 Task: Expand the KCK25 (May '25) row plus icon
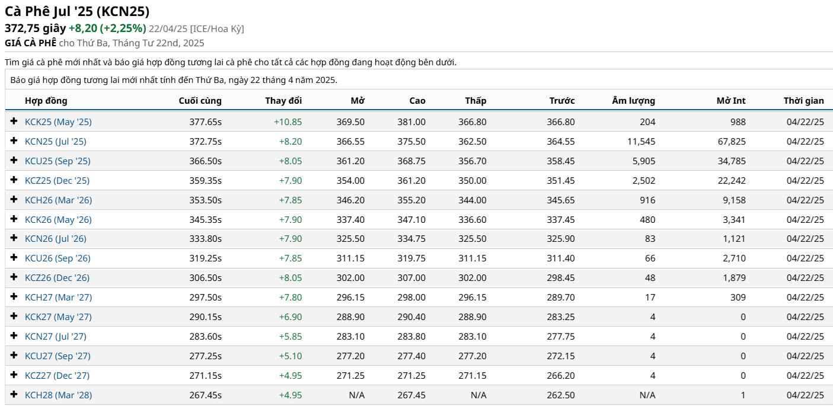(x=14, y=122)
